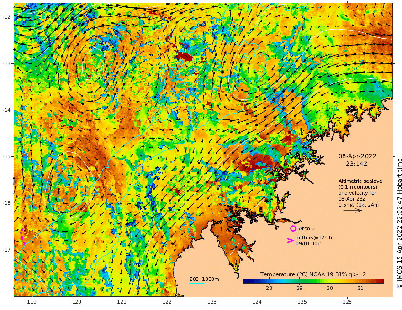Image resolution: width=402 pixels, height=310 pixels.
Task: Click the 'Altimetric sealevel' caption text
Action: pyautogui.click(x=361, y=181)
